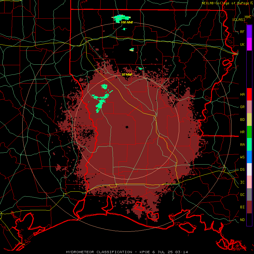Click the "HYDROMETEOR CLASSIFICATION - KPOE" footer title
This screenshot has height=254, width=254.
coord(109,252)
